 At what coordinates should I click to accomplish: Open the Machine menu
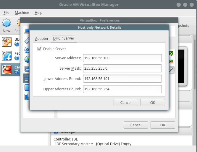tap(22, 13)
